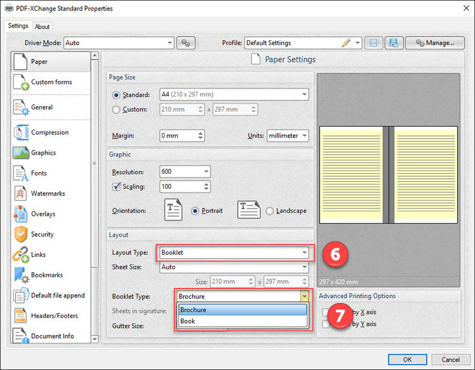Image resolution: width=475 pixels, height=370 pixels.
Task: Choose Brochure from Booklet Type list
Action: pos(243,310)
